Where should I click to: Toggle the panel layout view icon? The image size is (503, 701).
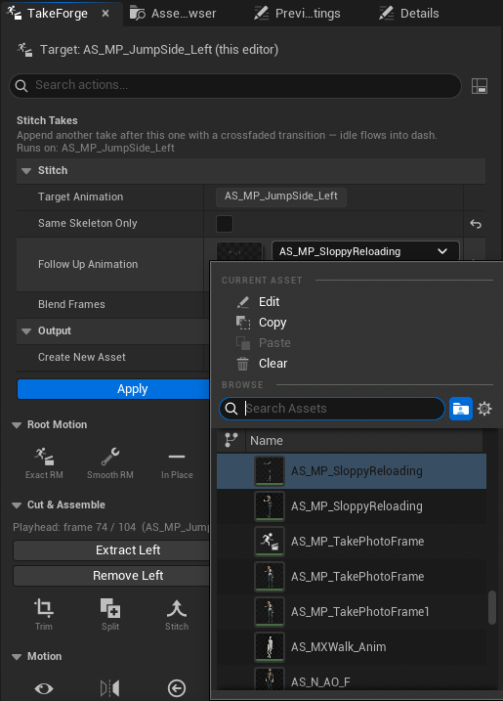[x=480, y=86]
